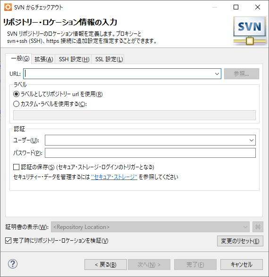Click into the パスワード field
This screenshot has width=269, height=277.
tap(150, 153)
